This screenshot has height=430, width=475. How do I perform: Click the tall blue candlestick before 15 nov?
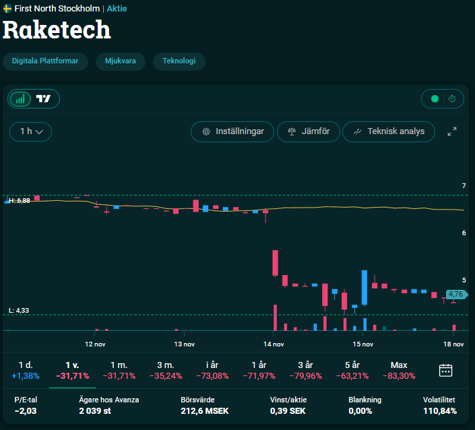tap(365, 288)
